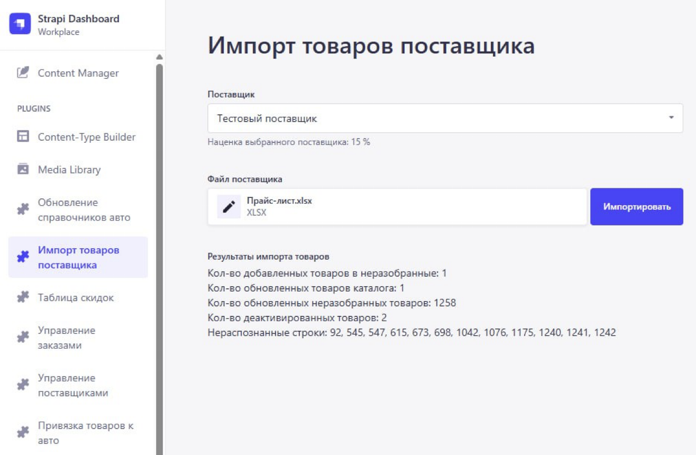Click puzzle icon beside Привязка товаров к авто

[x=23, y=433]
